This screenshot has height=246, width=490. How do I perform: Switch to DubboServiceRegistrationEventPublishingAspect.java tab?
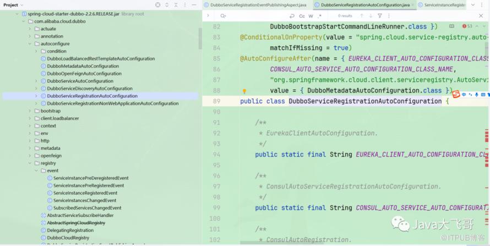pos(255,5)
